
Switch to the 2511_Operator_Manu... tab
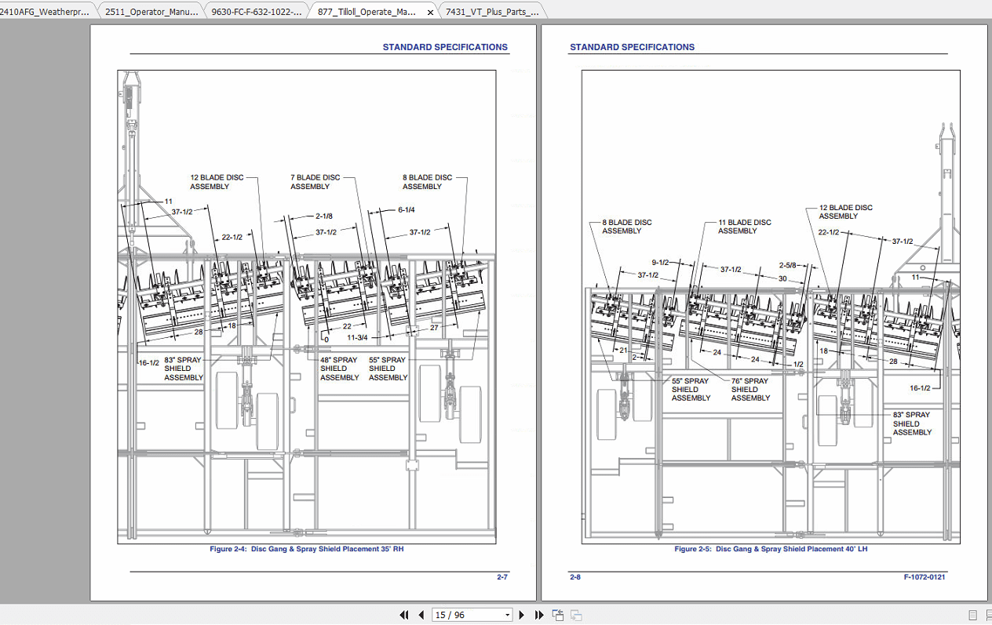pyautogui.click(x=151, y=12)
